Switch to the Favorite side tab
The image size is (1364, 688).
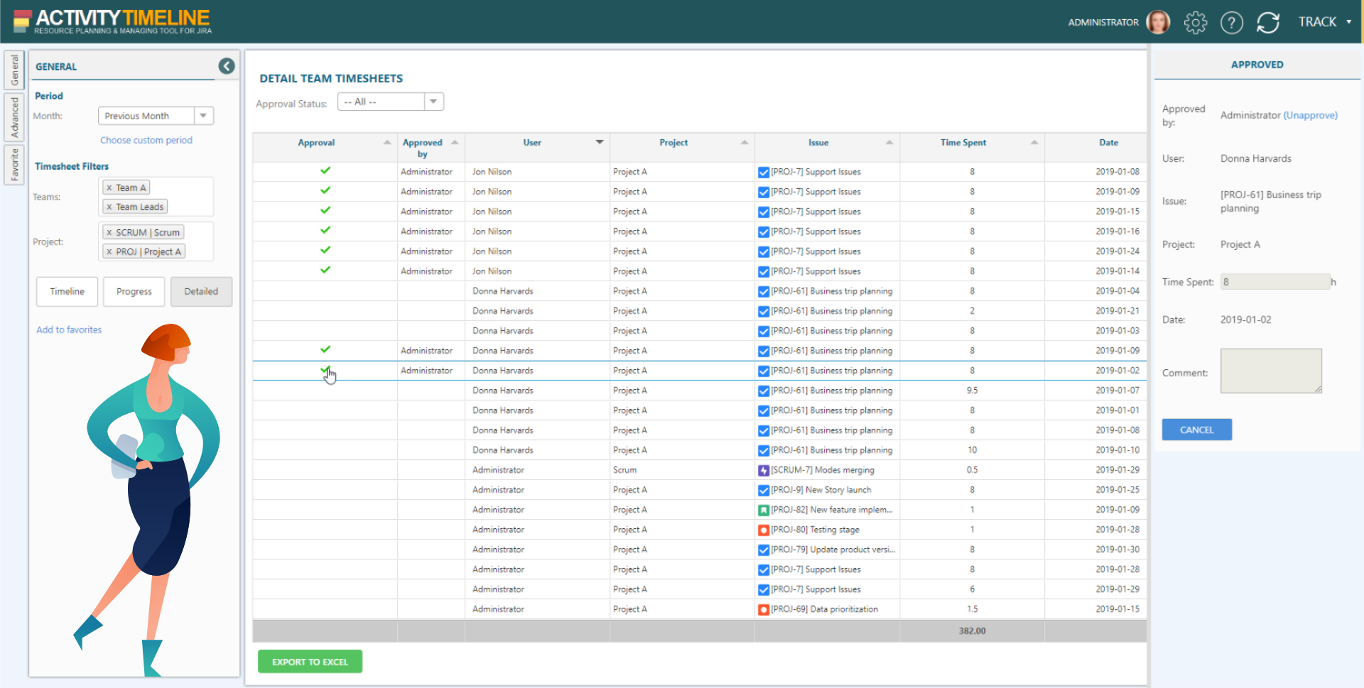[14, 165]
